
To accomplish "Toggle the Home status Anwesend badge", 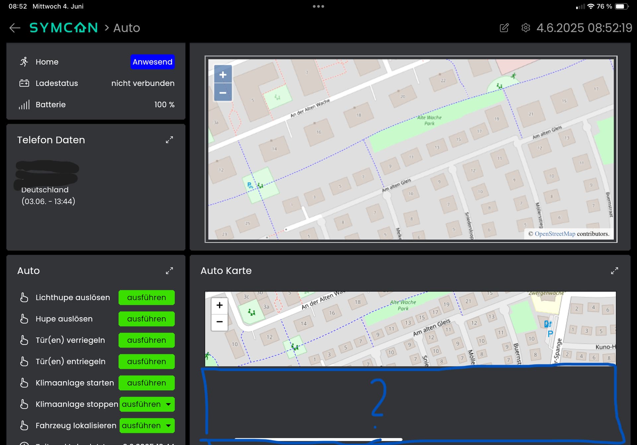I will (x=152, y=62).
